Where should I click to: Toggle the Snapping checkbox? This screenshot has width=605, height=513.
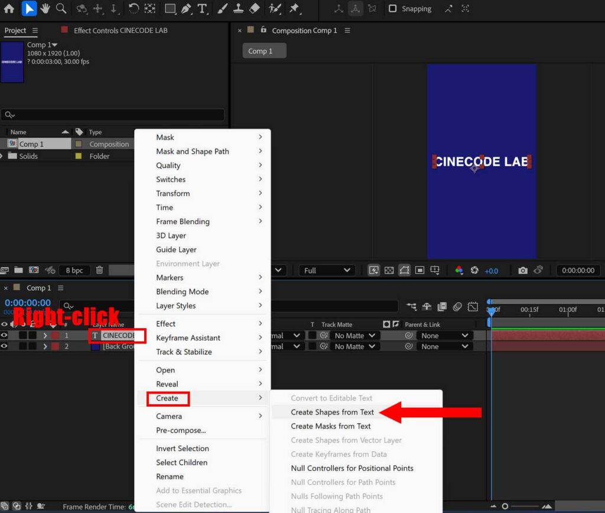[392, 8]
